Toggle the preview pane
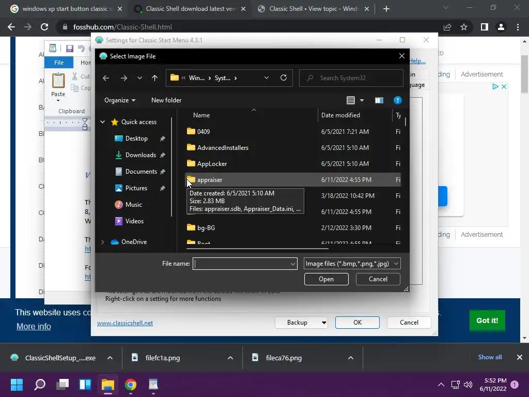Screen dimensions: 529x397 pos(379,100)
